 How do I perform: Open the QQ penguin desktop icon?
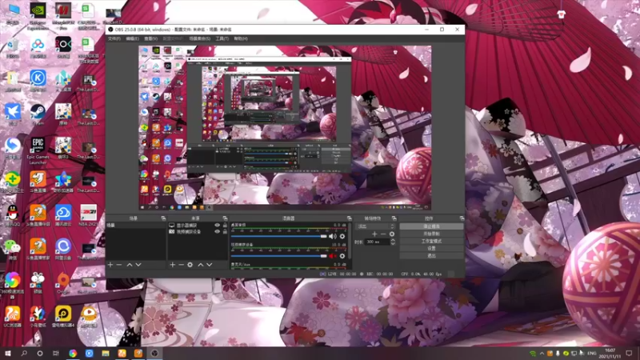pyautogui.click(x=13, y=215)
